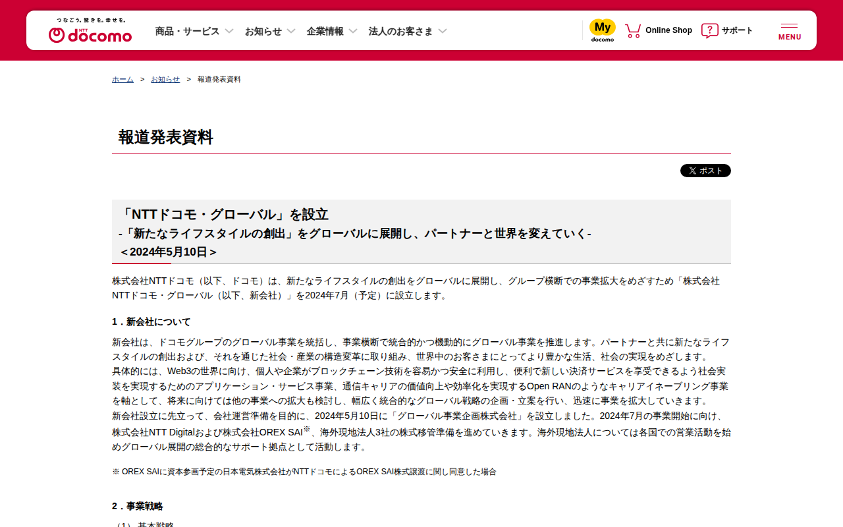Click the NTT docomo logo
The image size is (843, 527).
[x=90, y=30]
